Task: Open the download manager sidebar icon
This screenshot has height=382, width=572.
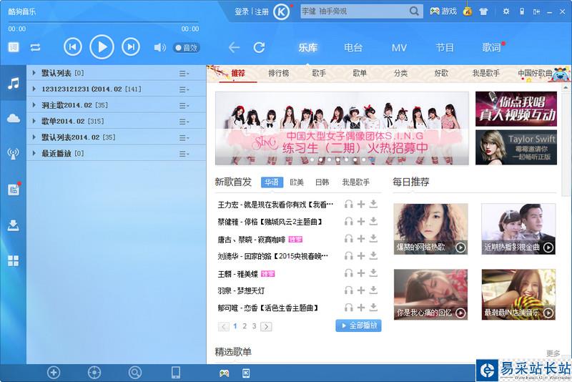Action: click(14, 225)
